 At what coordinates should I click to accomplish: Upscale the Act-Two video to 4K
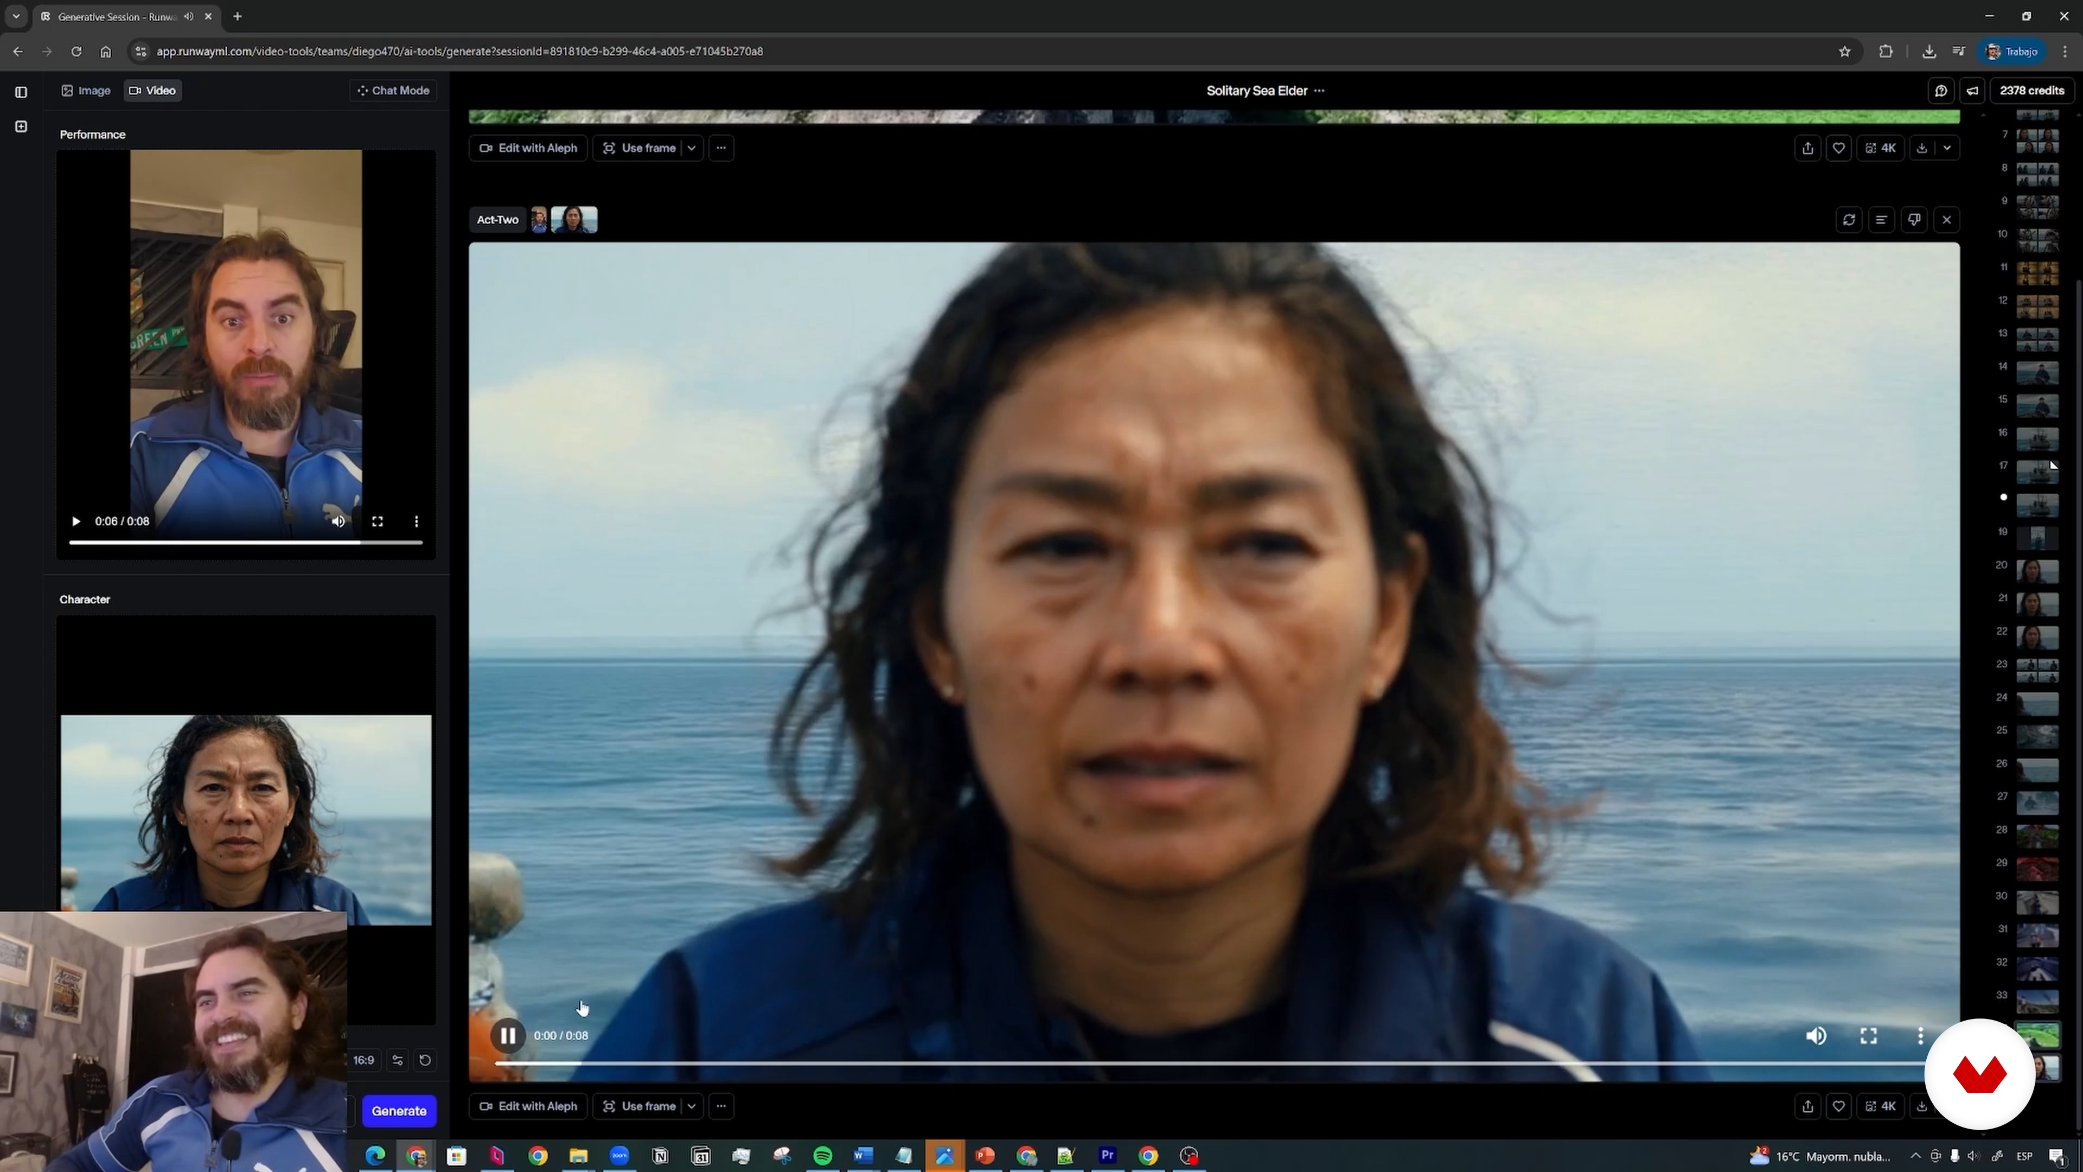tap(1881, 1106)
